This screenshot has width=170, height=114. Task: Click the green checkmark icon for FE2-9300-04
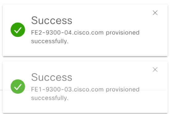(18, 30)
